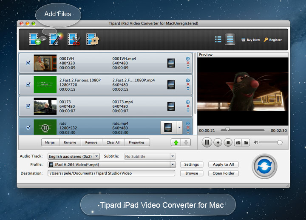306x220 pixels.
Task: Click the Open Folder button
Action: [224, 173]
